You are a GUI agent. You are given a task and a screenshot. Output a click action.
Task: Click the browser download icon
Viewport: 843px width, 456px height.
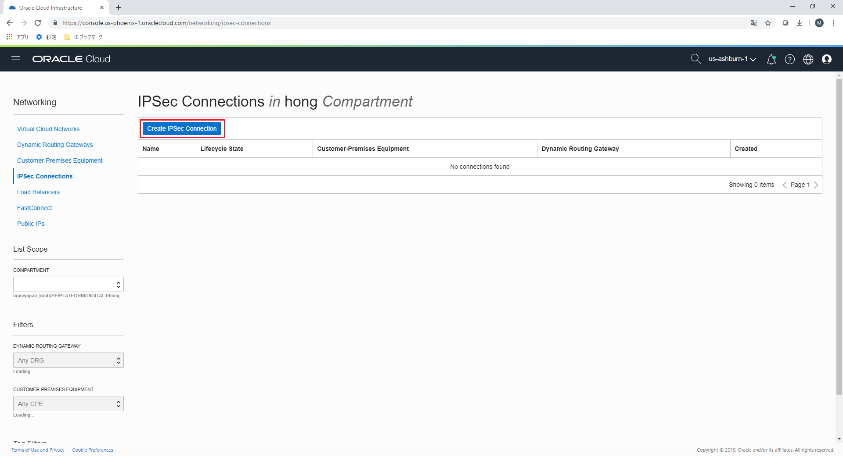(x=799, y=23)
